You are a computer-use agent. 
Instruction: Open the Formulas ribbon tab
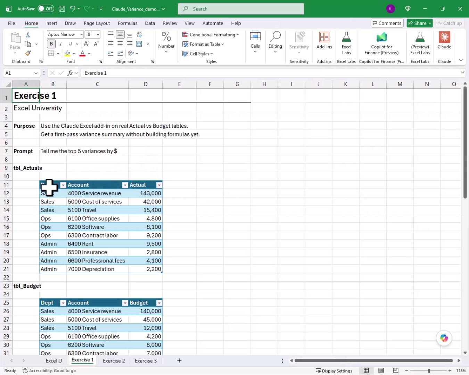(x=127, y=23)
